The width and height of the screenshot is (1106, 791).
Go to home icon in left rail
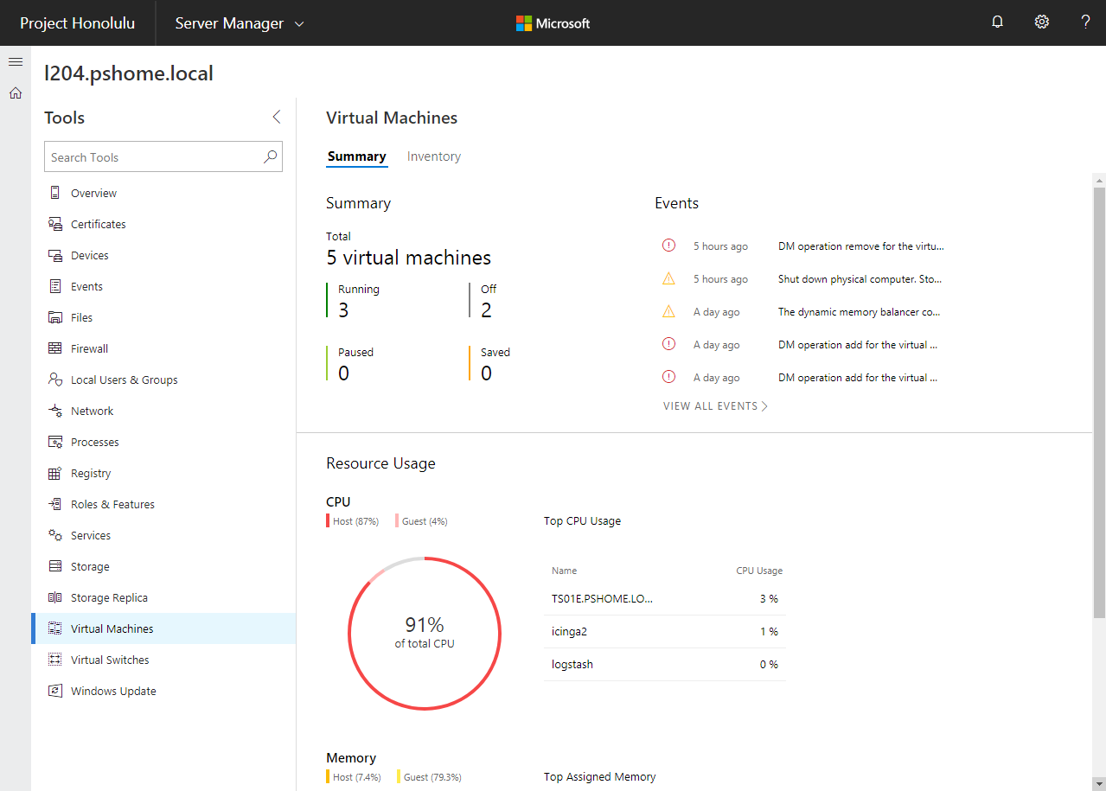pyautogui.click(x=16, y=93)
